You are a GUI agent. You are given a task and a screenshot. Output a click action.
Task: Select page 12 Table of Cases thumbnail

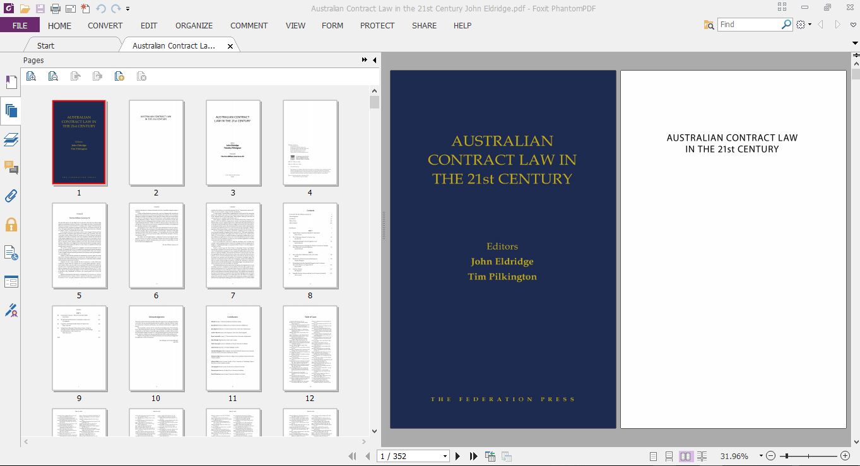pos(310,348)
